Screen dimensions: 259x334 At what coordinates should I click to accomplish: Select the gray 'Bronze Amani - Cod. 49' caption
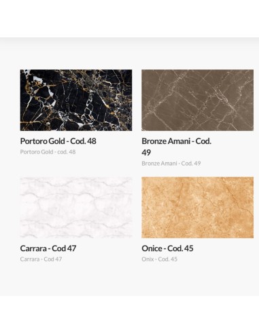pos(171,164)
